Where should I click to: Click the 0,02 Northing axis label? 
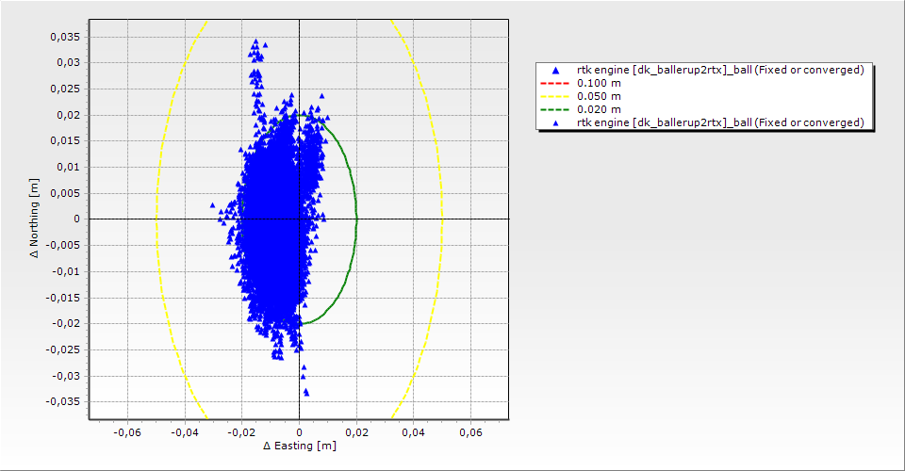[x=68, y=115]
